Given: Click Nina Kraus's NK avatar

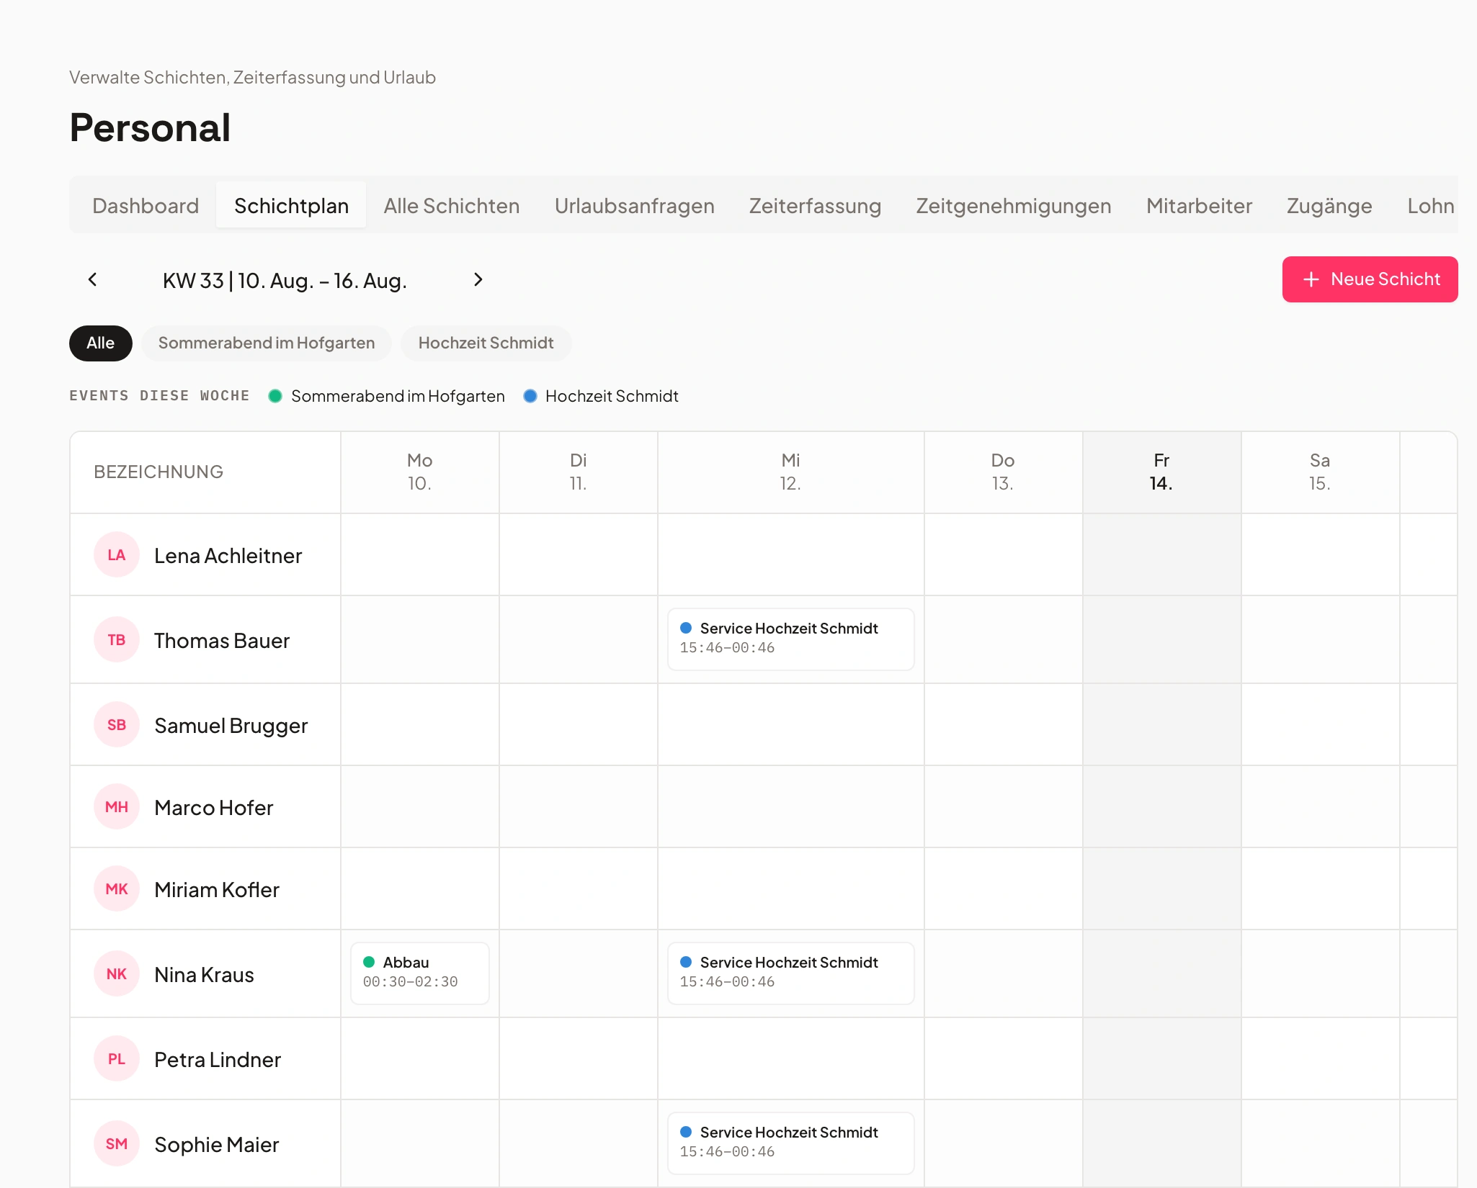Looking at the screenshot, I should (117, 974).
